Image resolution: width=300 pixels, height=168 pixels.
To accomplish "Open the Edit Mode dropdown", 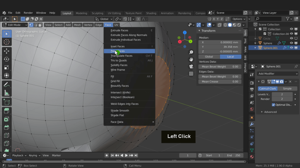I will pos(15,25).
